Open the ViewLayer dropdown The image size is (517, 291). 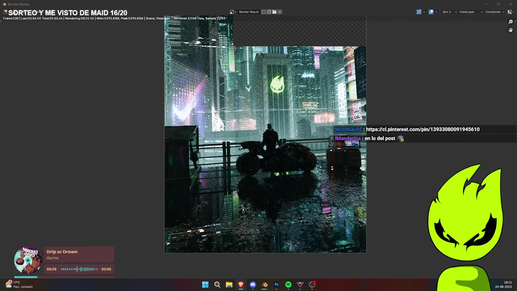[471, 12]
